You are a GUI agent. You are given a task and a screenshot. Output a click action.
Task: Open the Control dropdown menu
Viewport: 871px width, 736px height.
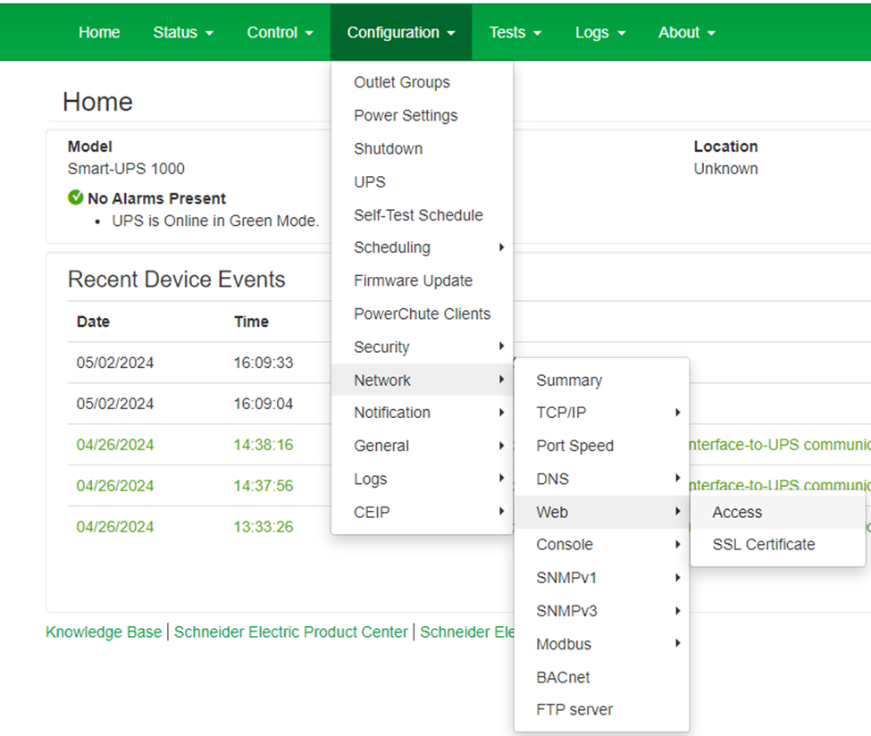280,33
